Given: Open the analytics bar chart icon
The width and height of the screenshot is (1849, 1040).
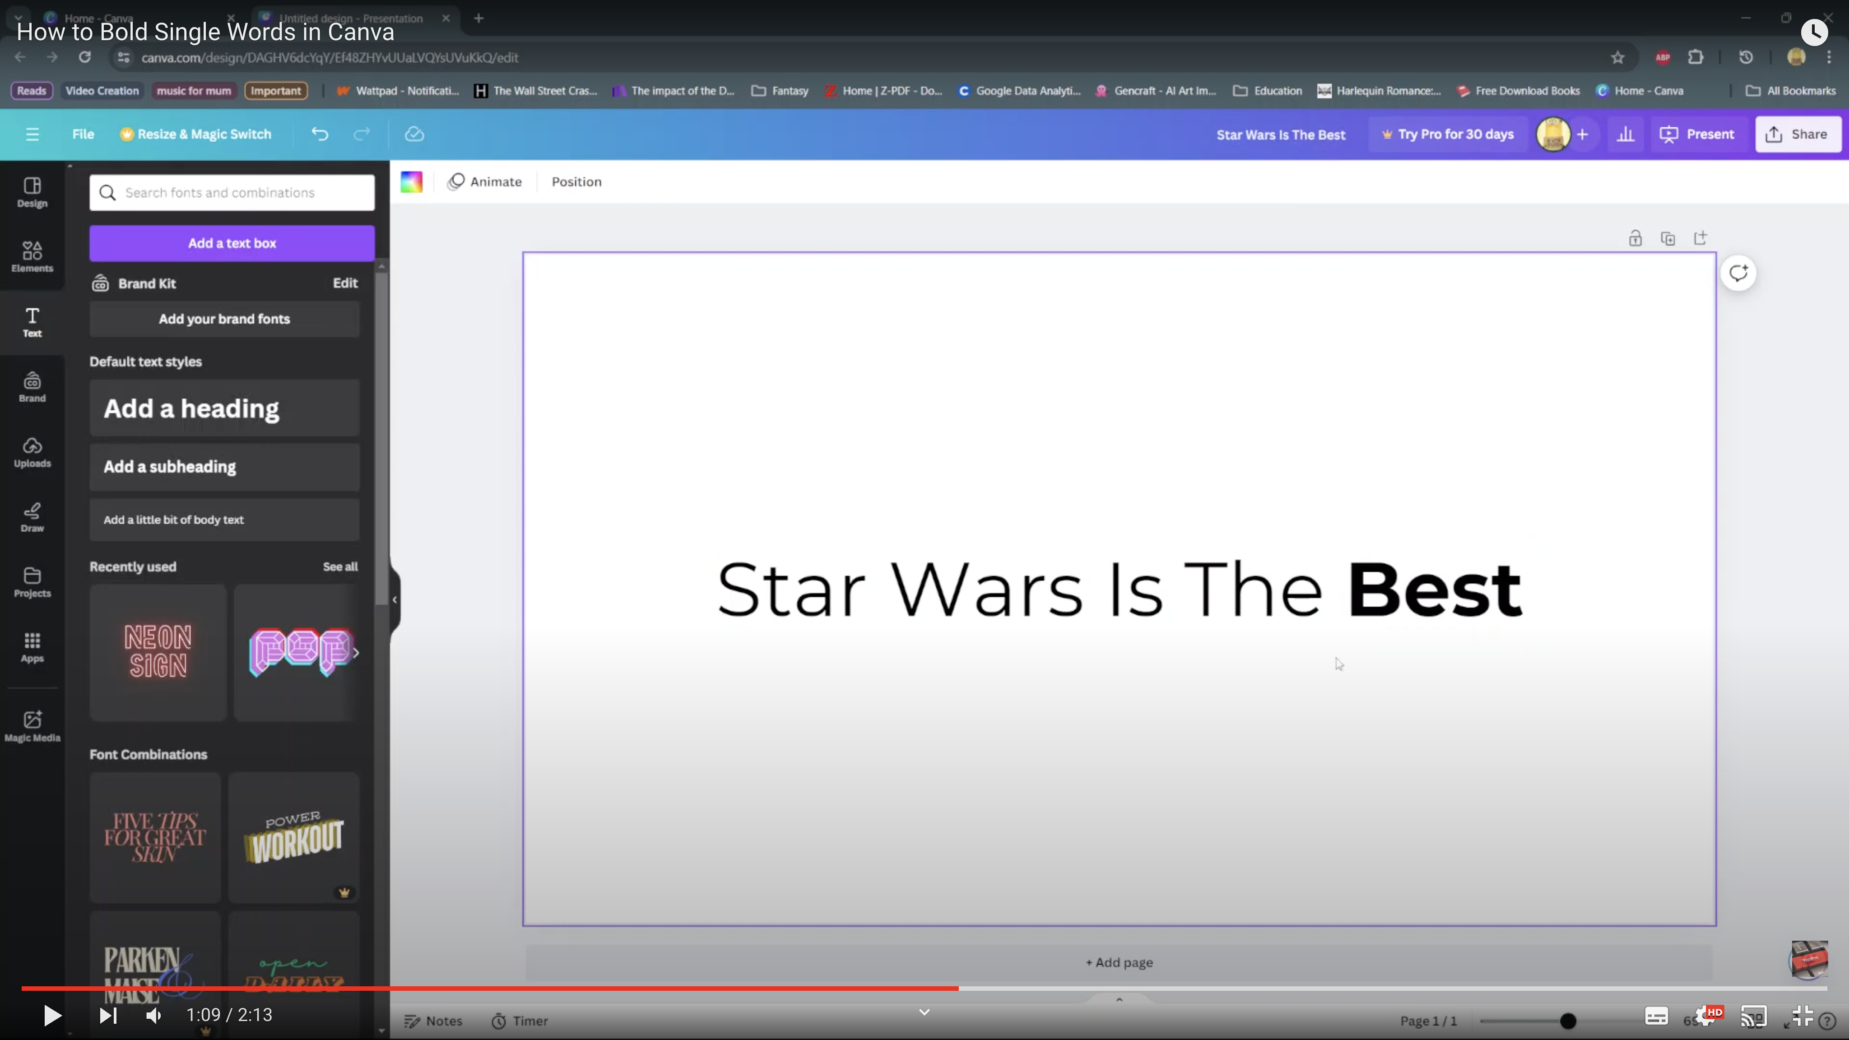Looking at the screenshot, I should (1626, 134).
